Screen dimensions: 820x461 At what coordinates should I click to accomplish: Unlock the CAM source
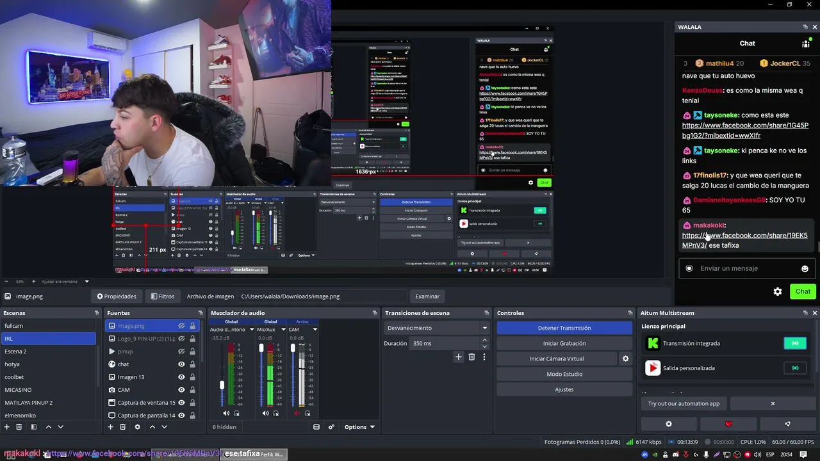(192, 390)
